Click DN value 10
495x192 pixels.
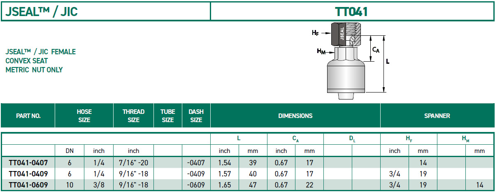(x=70, y=185)
